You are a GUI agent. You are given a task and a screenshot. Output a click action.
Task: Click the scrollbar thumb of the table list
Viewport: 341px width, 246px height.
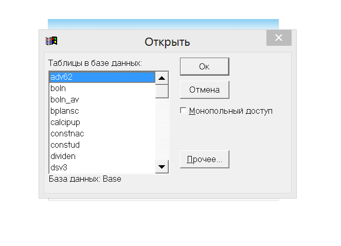(162, 91)
